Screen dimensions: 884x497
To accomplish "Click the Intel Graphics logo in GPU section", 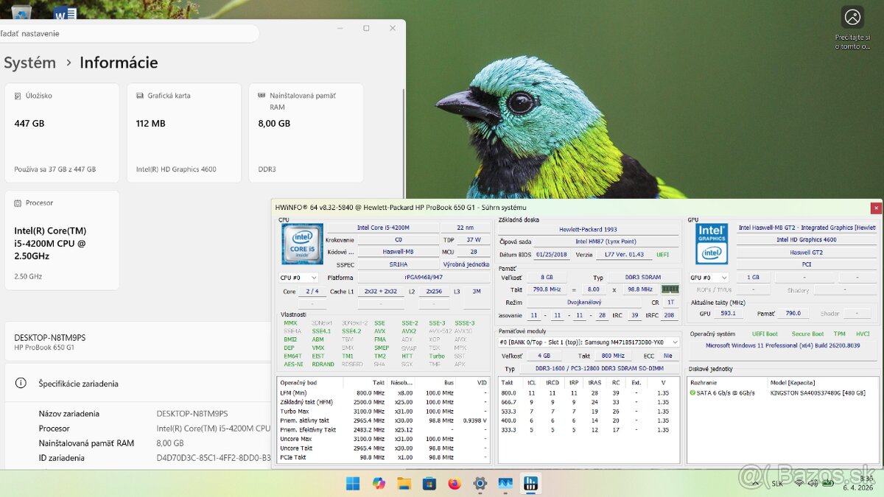I will point(712,244).
